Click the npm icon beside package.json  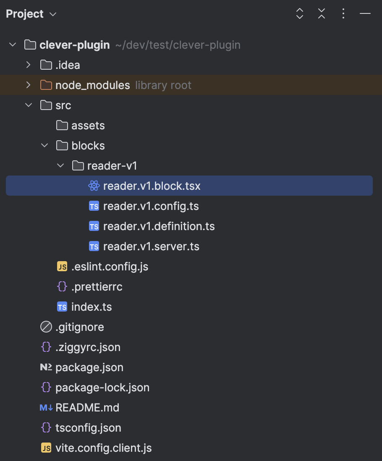[46, 367]
